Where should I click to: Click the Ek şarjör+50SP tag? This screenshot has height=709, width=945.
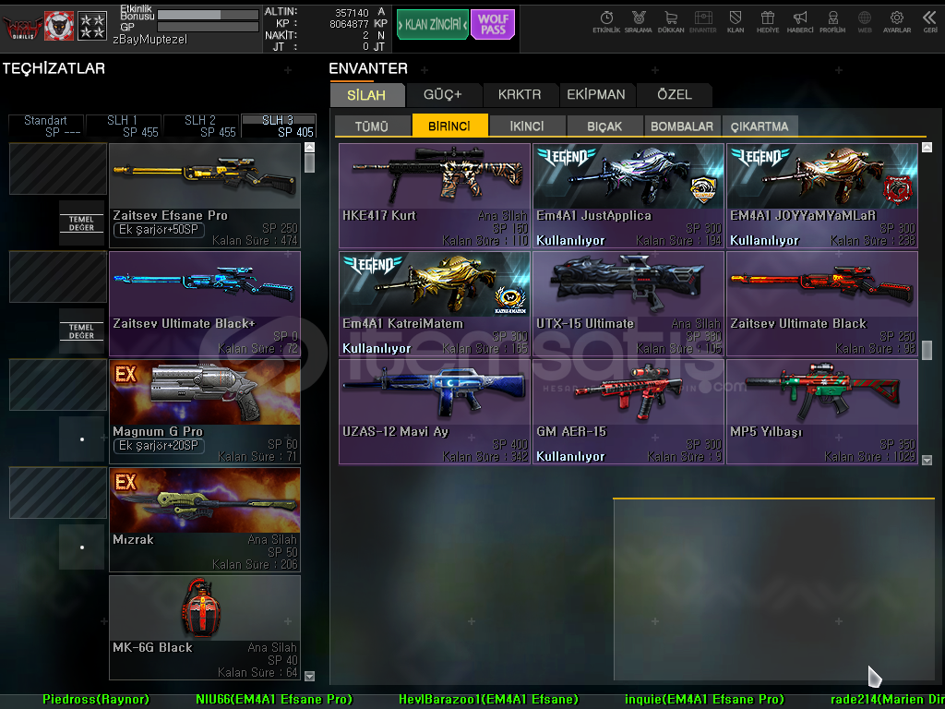(159, 230)
